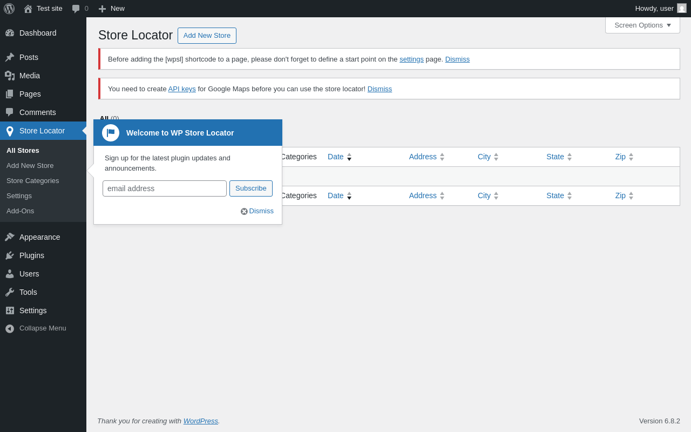Open the WordPress link in footer

tap(201, 421)
